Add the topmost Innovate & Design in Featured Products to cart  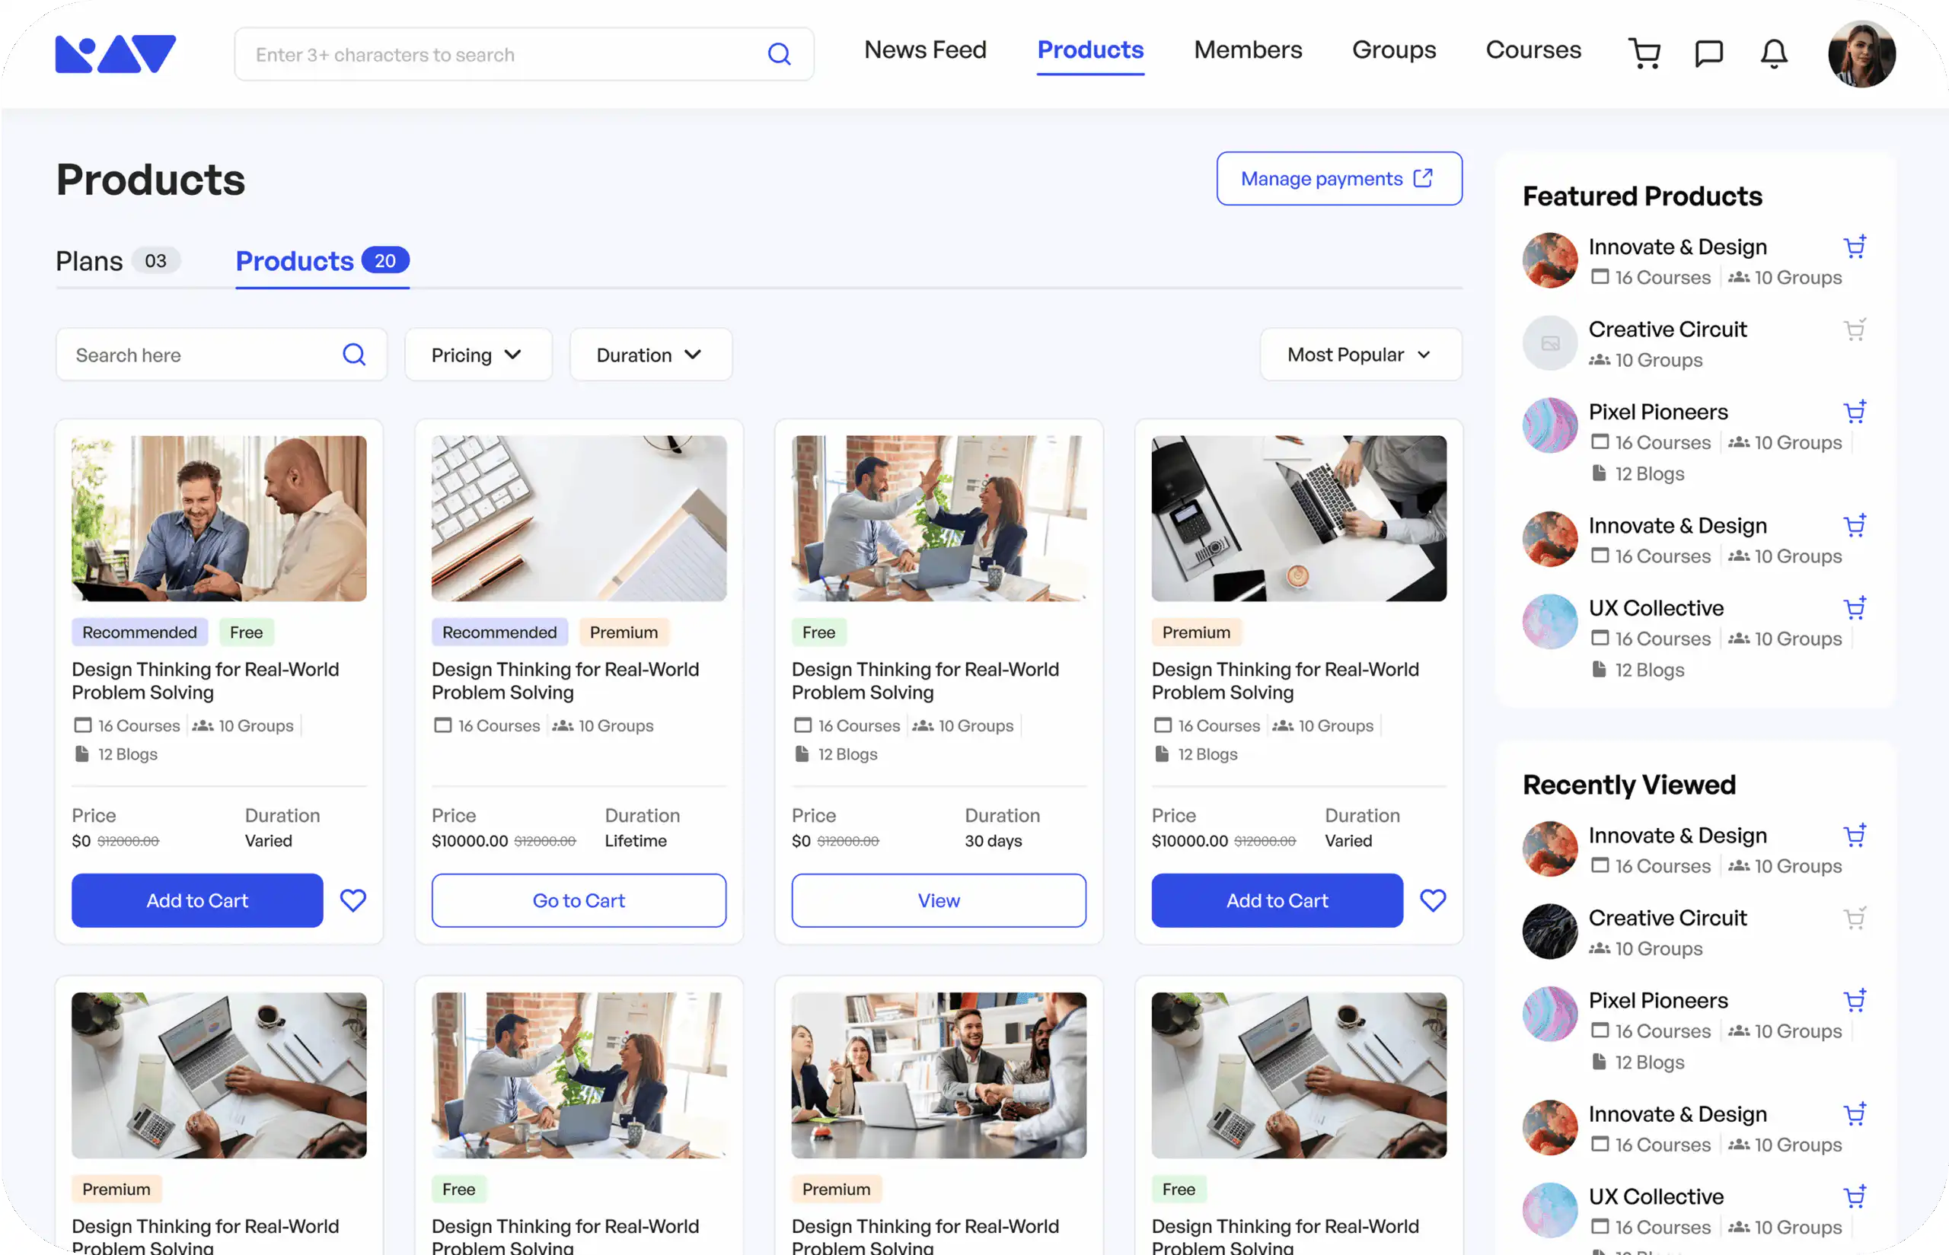(x=1855, y=246)
